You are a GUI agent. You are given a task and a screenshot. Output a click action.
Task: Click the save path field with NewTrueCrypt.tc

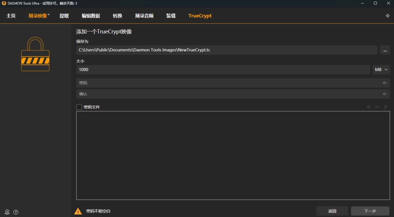click(x=226, y=50)
